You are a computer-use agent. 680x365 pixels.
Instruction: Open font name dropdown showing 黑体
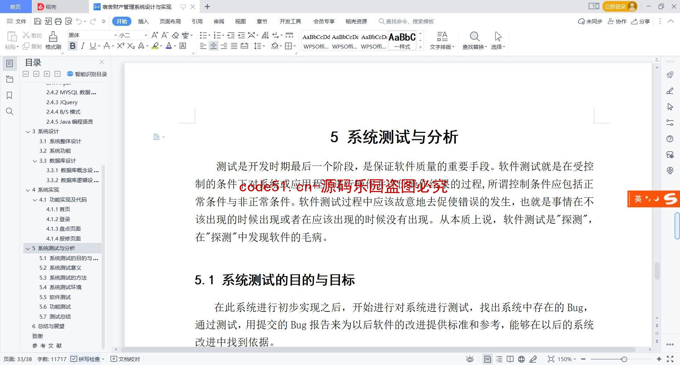pyautogui.click(x=115, y=35)
